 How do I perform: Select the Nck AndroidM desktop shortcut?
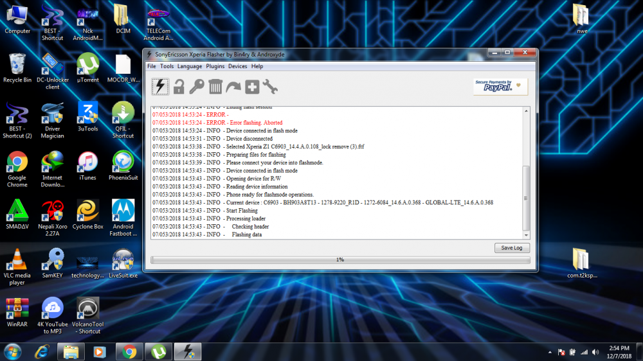click(x=87, y=23)
